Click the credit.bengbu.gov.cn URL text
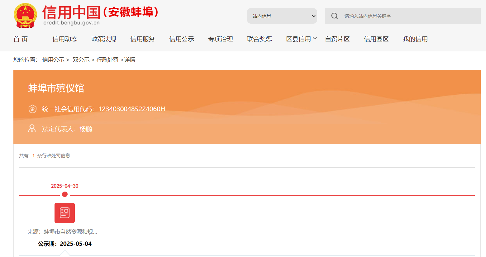This screenshot has width=486, height=257. click(x=71, y=23)
